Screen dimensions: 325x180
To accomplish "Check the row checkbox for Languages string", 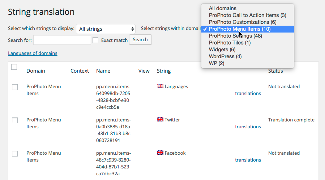I will point(15,87).
